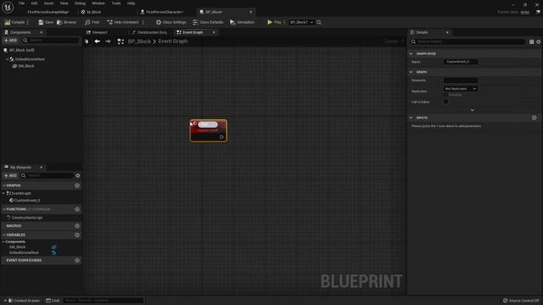Image resolution: width=543 pixels, height=305 pixels.
Task: Open the Window menu
Action: click(x=98, y=3)
